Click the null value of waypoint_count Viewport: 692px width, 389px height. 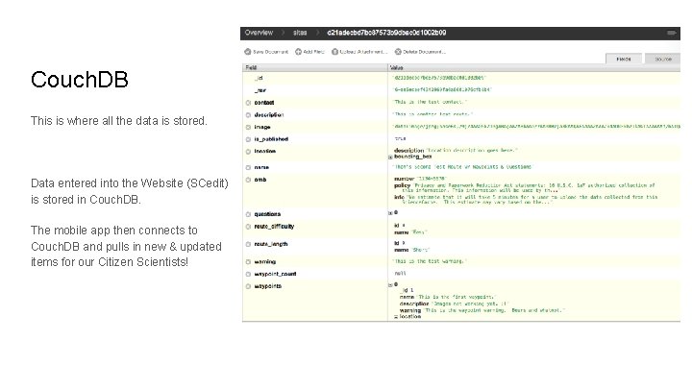pos(400,274)
